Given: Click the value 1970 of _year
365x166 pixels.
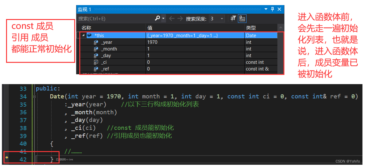Looking at the screenshot, I should [x=153, y=42].
